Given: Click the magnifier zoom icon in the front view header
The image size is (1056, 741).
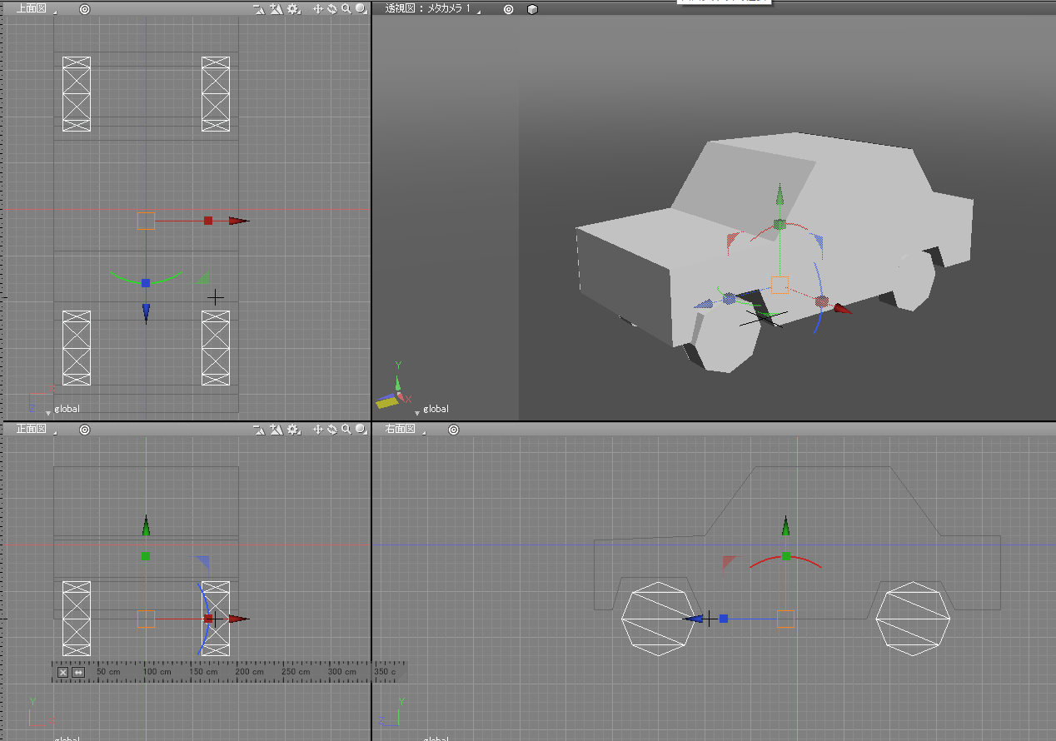Looking at the screenshot, I should (x=346, y=430).
